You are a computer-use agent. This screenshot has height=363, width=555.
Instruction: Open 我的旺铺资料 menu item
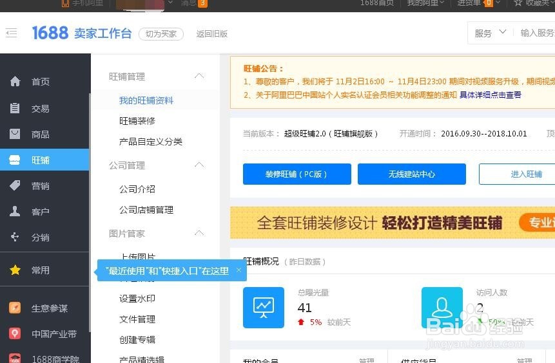146,100
